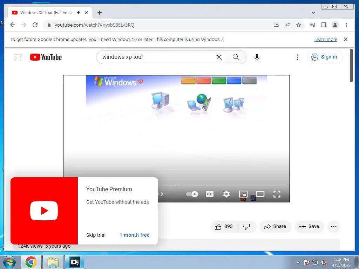Image resolution: width=359 pixels, height=269 pixels.
Task: Reload the YouTube page
Action: click(x=35, y=25)
